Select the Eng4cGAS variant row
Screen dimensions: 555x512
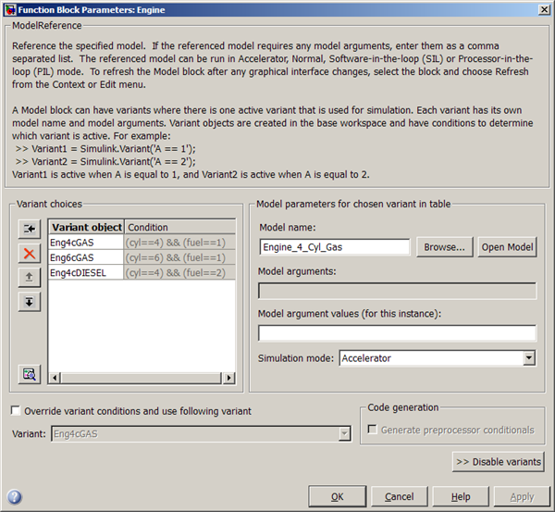coord(85,243)
